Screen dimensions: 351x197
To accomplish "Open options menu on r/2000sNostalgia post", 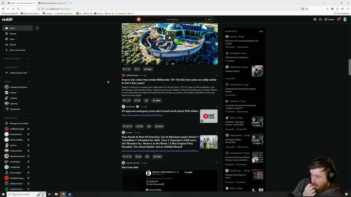I will point(216,75).
